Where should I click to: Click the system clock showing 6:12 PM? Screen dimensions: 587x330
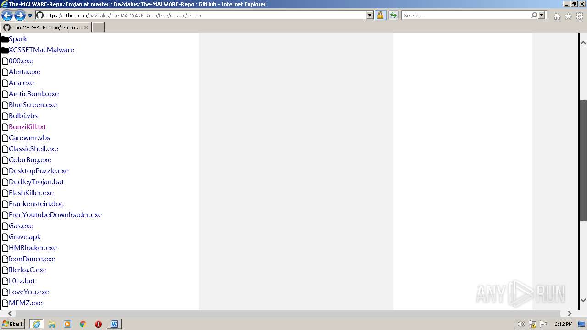tap(563, 324)
